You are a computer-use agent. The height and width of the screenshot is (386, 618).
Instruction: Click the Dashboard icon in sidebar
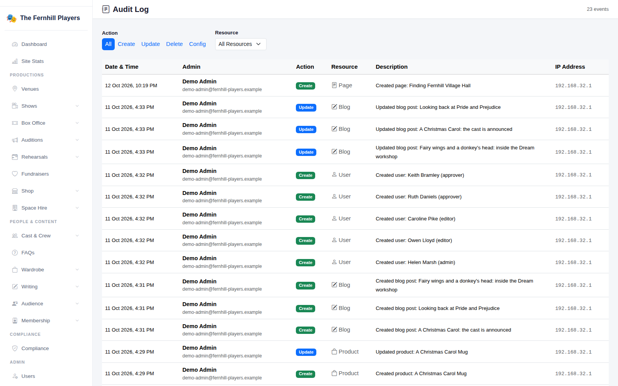[15, 44]
